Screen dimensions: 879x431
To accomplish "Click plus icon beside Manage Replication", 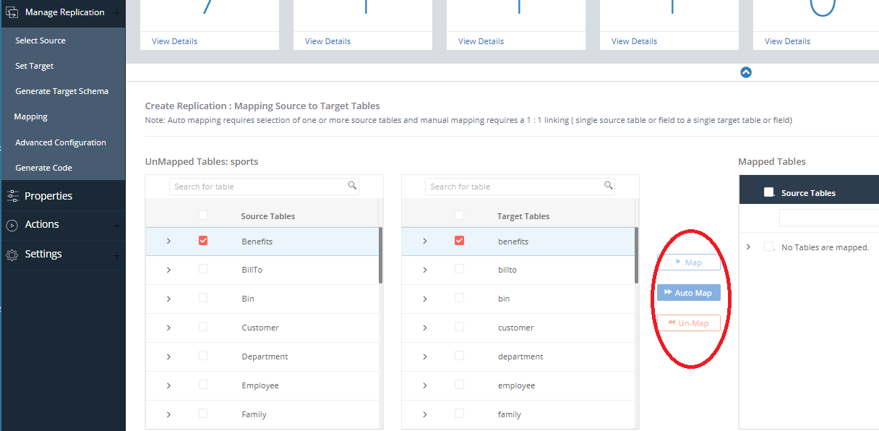I will (x=117, y=12).
